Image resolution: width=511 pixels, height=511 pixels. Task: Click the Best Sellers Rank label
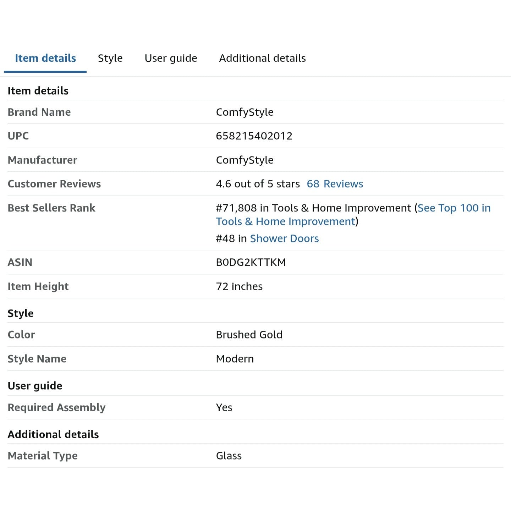[51, 208]
